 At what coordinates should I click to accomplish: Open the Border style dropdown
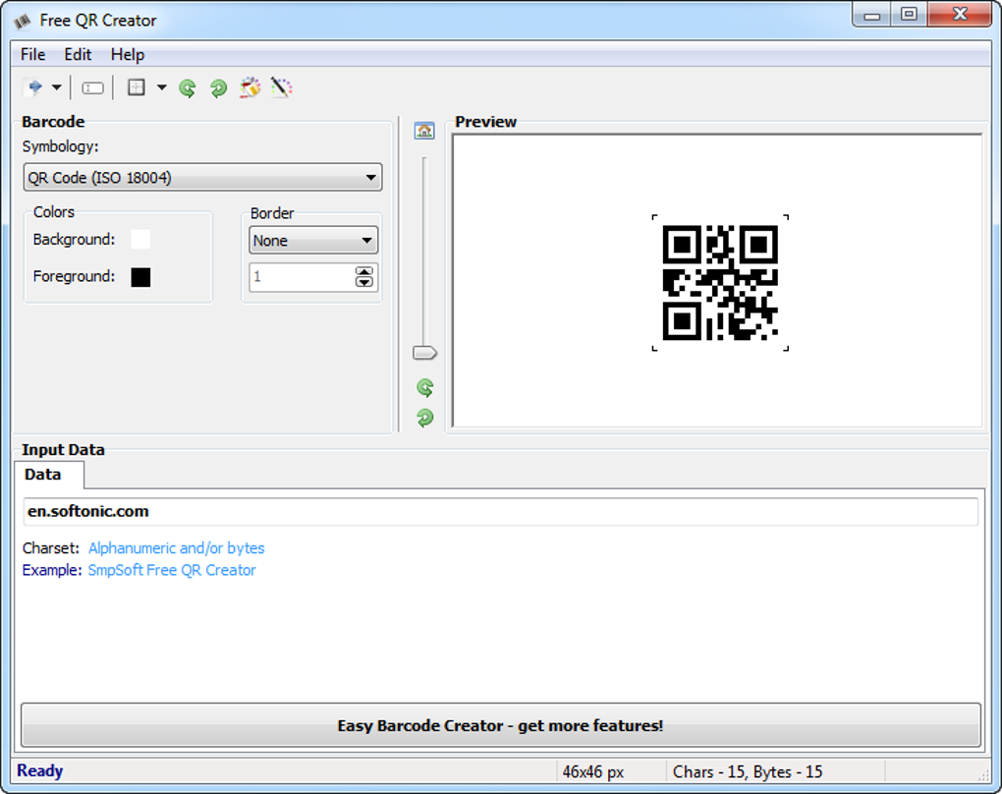(x=313, y=241)
